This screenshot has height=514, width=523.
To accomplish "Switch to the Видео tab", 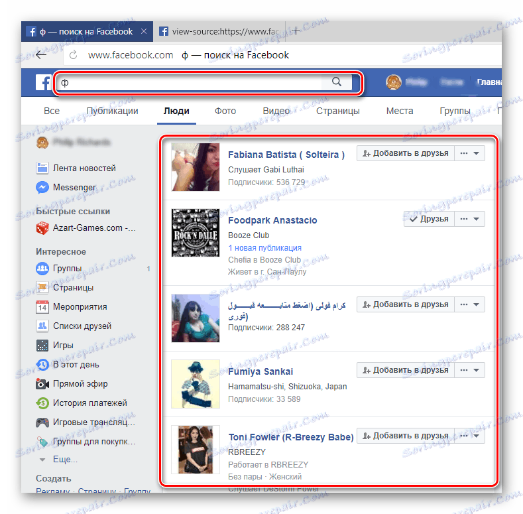I will [276, 111].
